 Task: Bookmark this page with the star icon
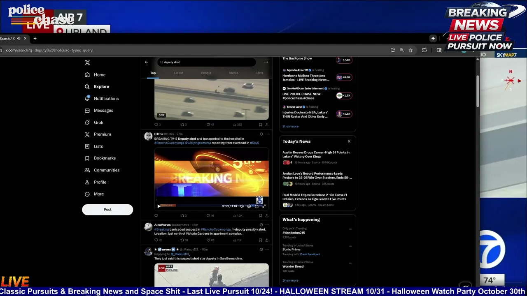click(x=410, y=50)
